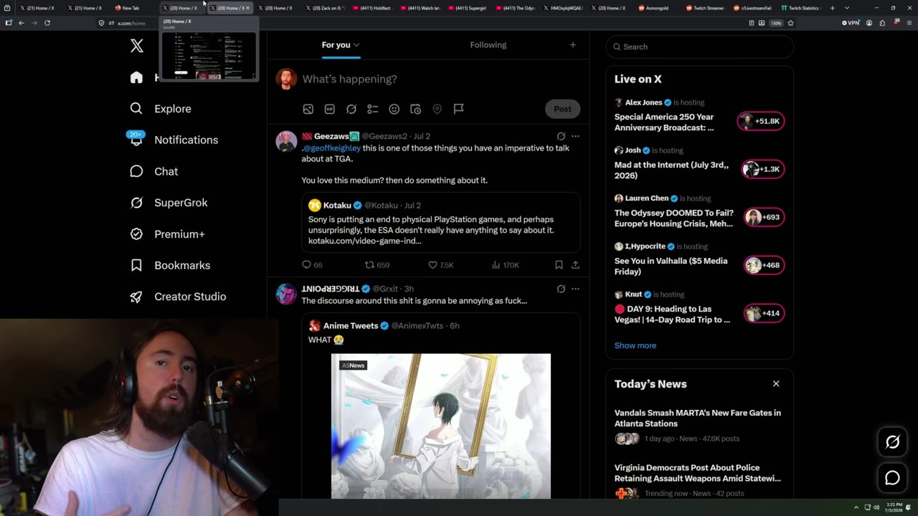This screenshot has height=516, width=918.
Task: Click the Post button
Action: click(x=562, y=109)
